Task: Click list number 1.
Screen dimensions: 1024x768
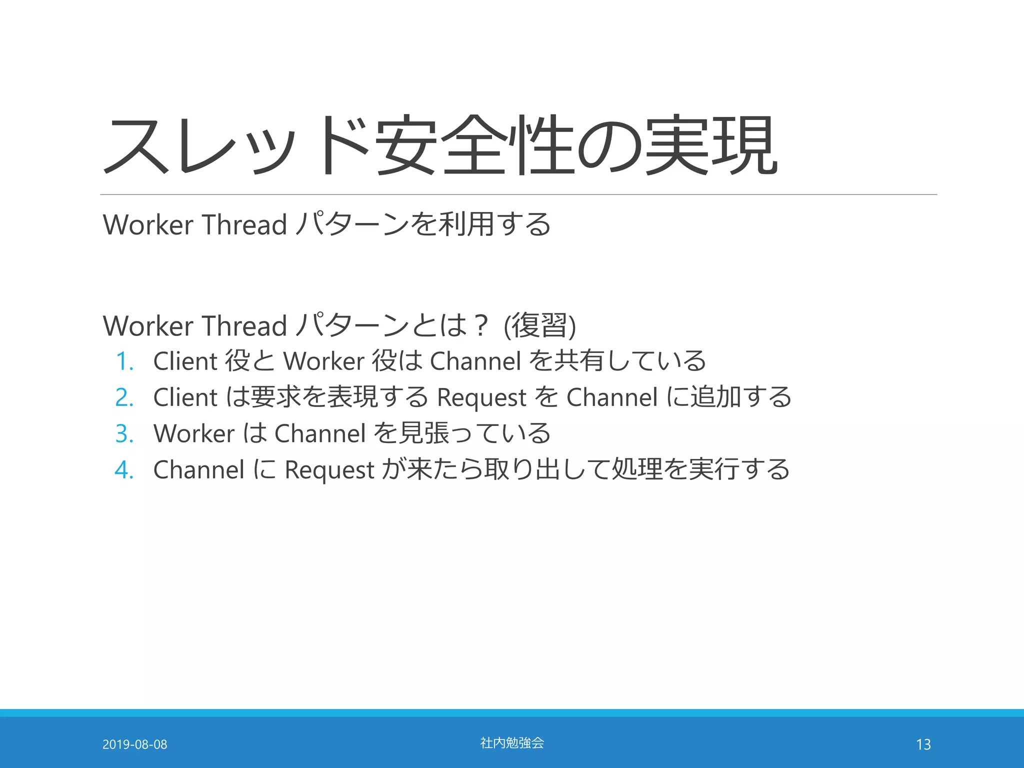Action: (x=124, y=361)
